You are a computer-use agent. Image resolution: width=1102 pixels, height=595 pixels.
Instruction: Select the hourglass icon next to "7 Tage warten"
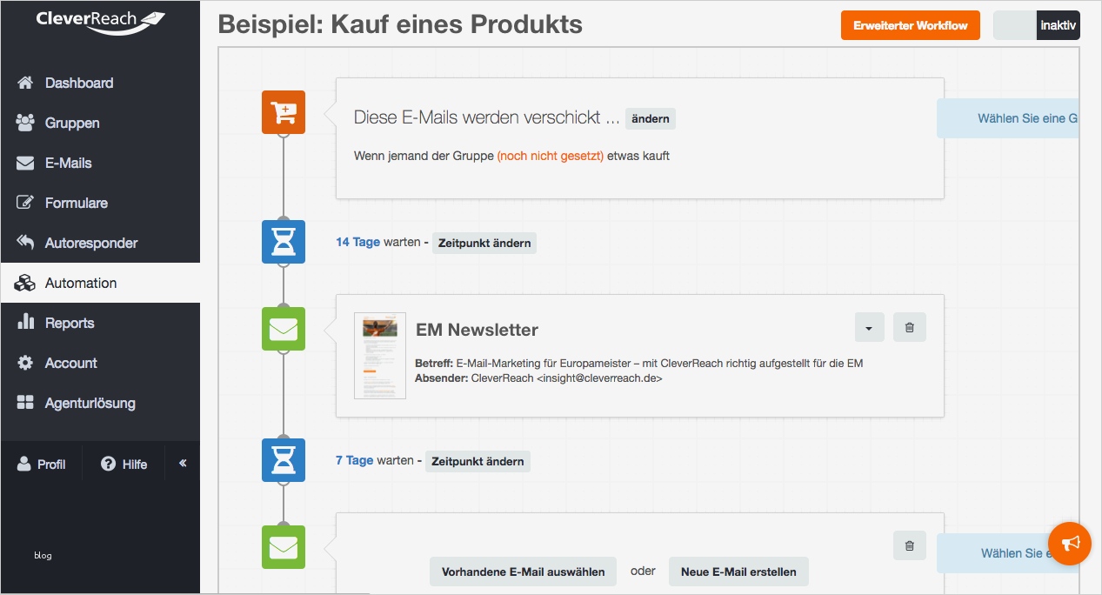tap(283, 460)
